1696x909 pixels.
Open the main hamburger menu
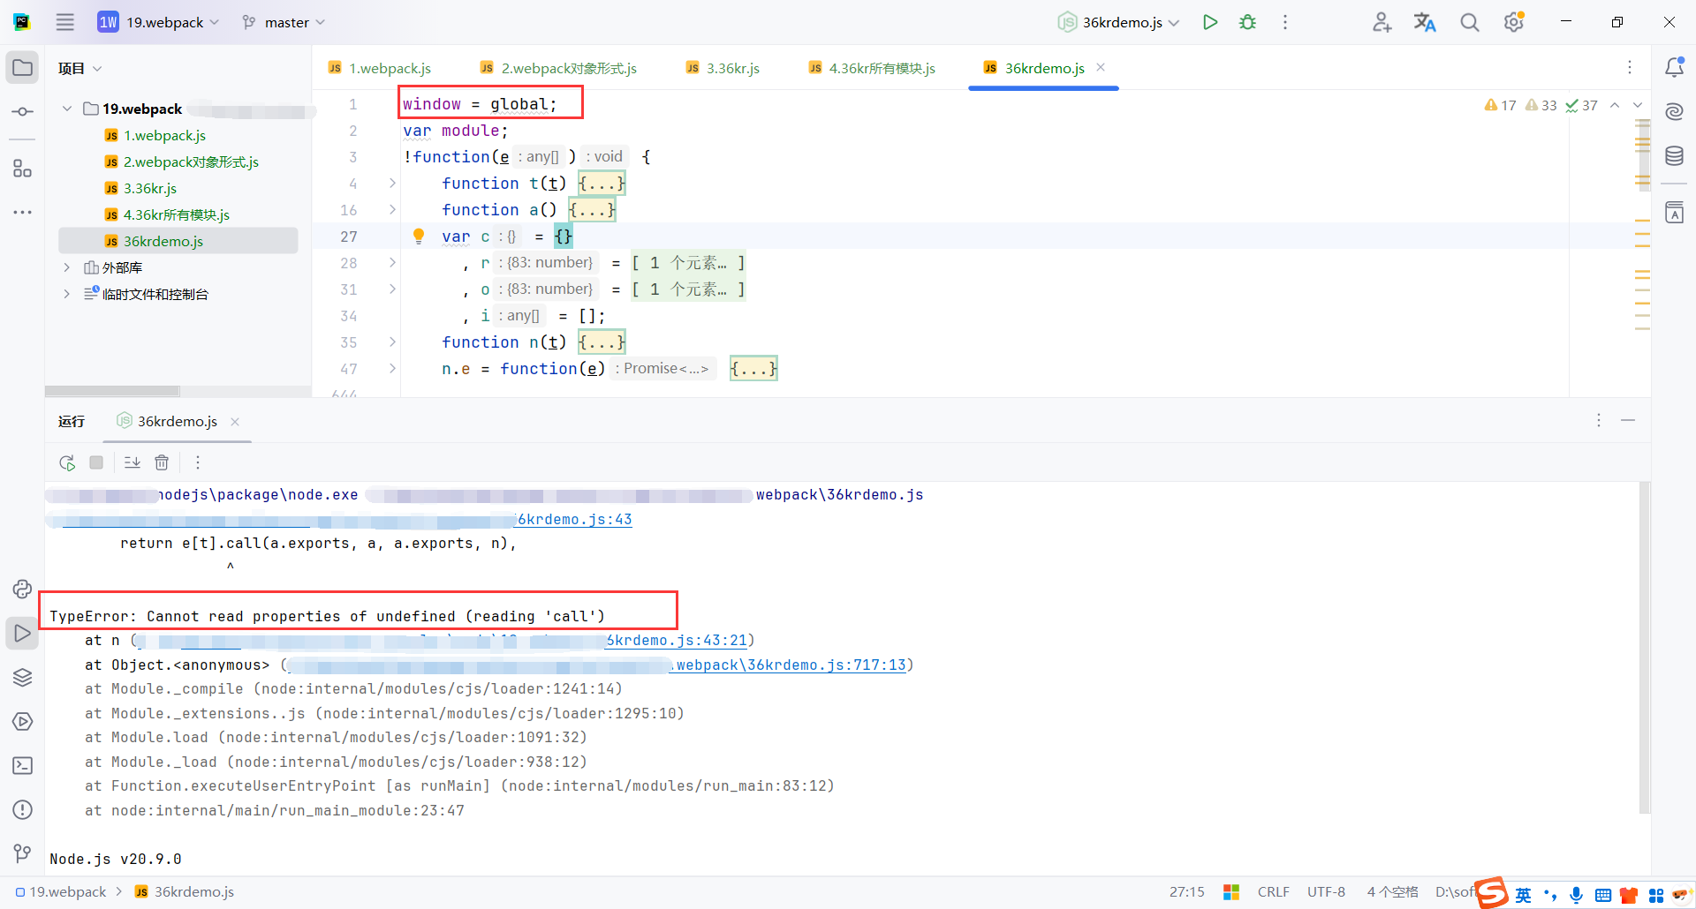(64, 22)
